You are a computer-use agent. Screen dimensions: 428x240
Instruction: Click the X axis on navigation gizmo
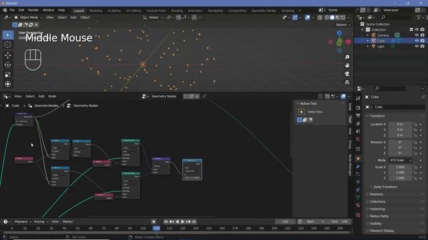[348, 41]
